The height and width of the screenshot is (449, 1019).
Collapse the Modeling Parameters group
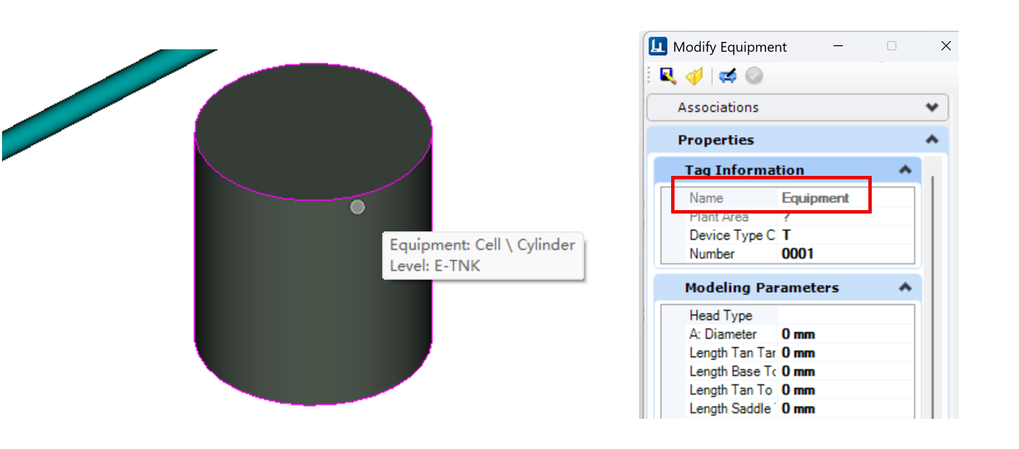point(905,287)
